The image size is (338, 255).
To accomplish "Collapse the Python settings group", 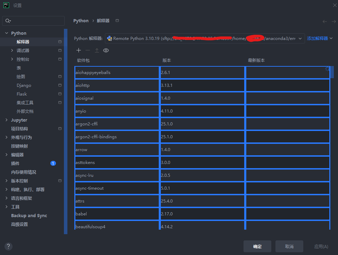I will [7, 33].
